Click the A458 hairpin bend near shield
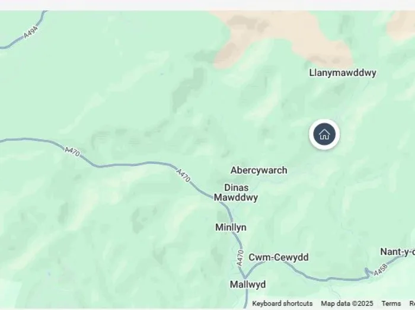This screenshot has height=310, width=415. click(367, 272)
